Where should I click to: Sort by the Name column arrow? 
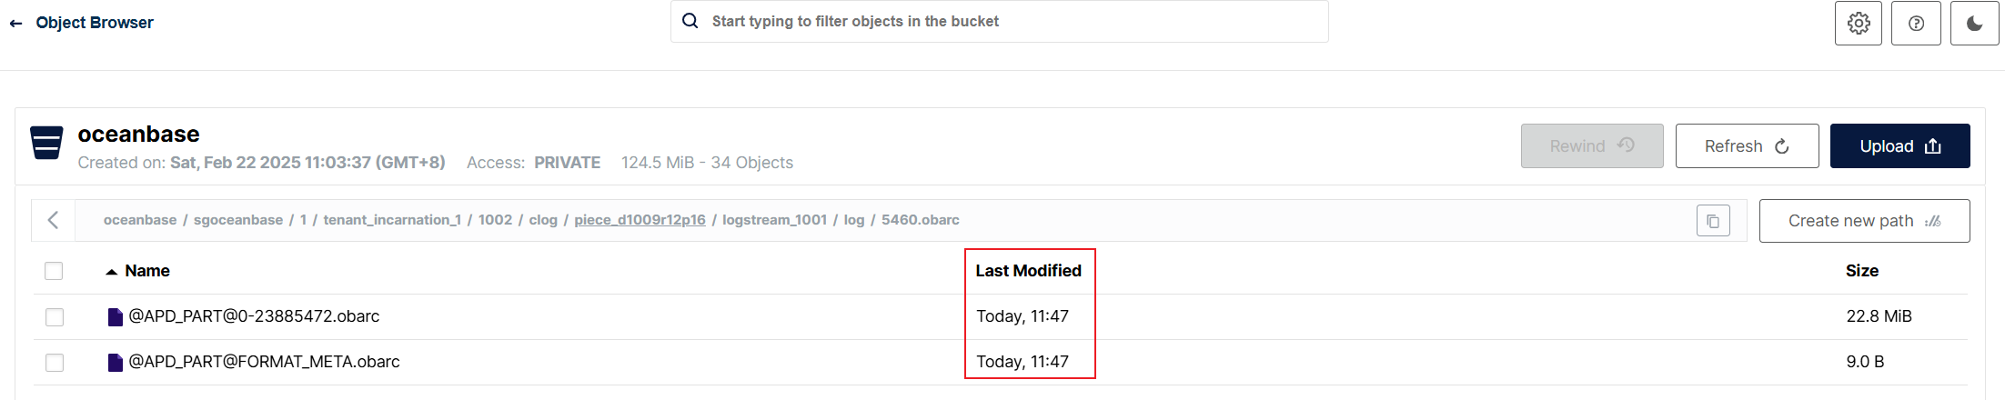click(112, 272)
